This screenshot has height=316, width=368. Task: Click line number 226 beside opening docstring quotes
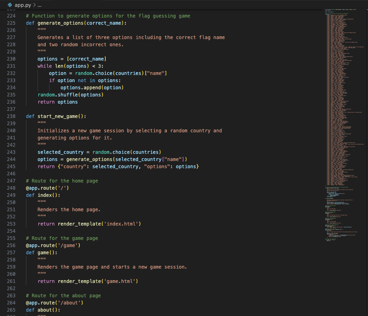(11, 30)
